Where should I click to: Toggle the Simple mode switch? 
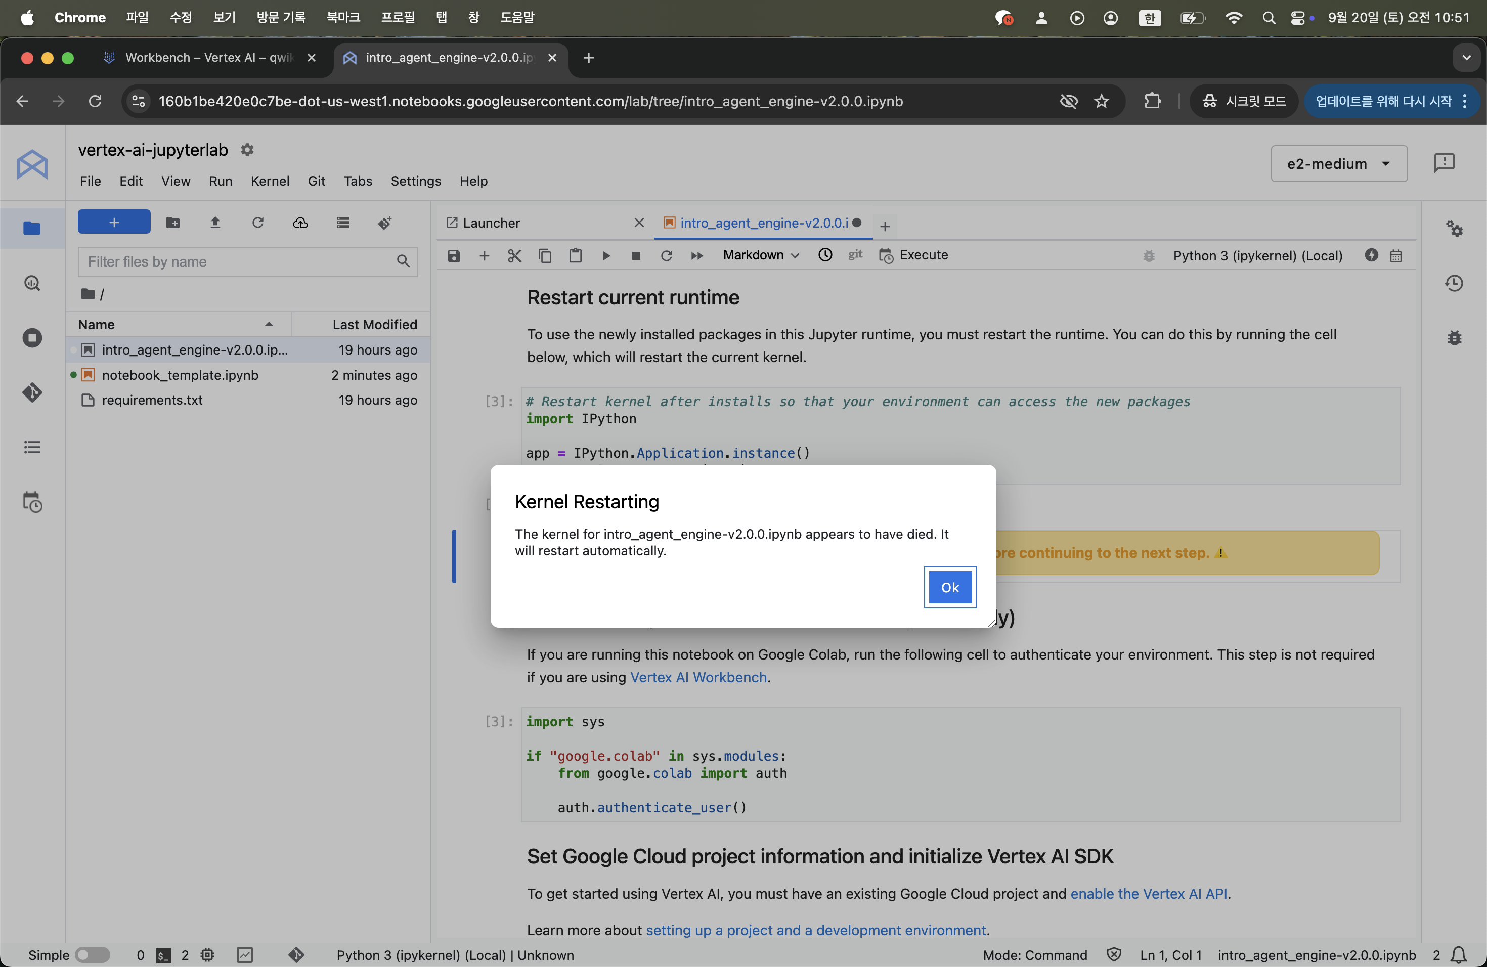(92, 954)
